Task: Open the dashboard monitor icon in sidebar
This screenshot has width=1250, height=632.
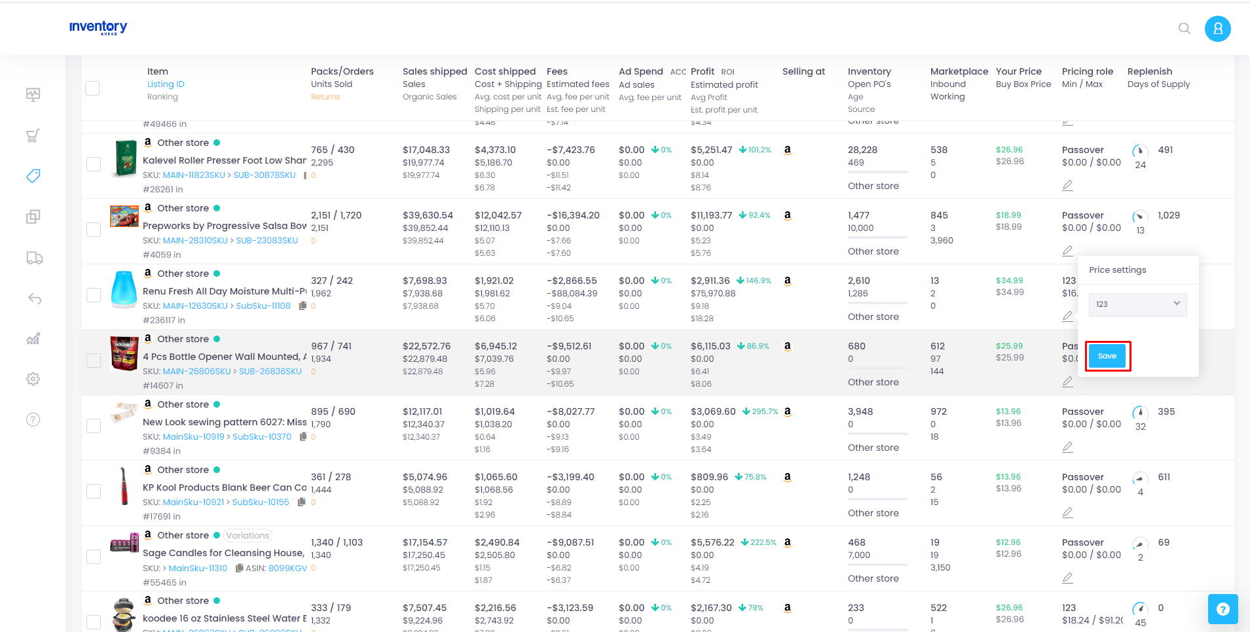Action: point(33,95)
